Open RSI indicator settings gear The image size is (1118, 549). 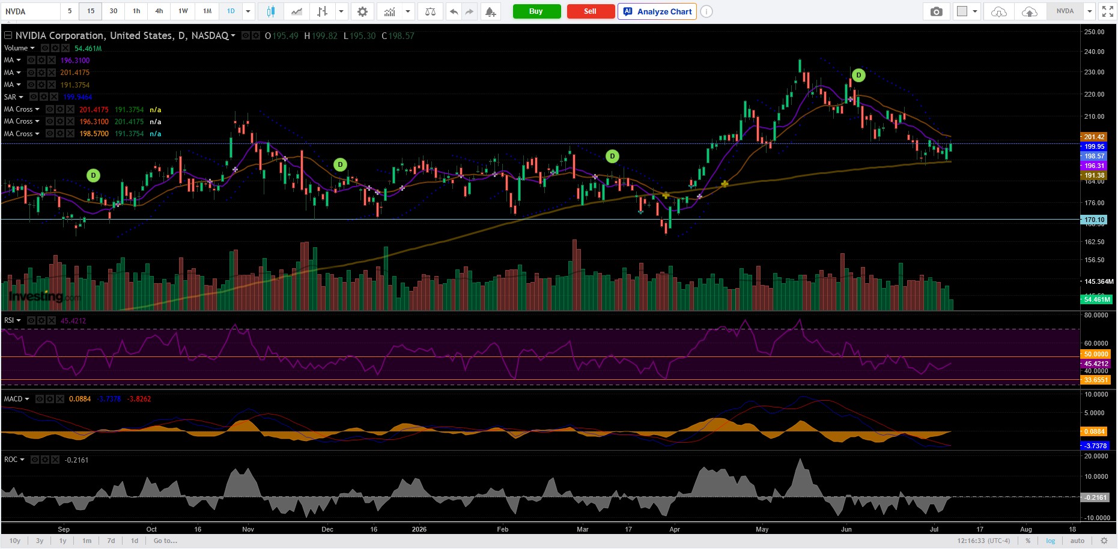pyautogui.click(x=40, y=320)
